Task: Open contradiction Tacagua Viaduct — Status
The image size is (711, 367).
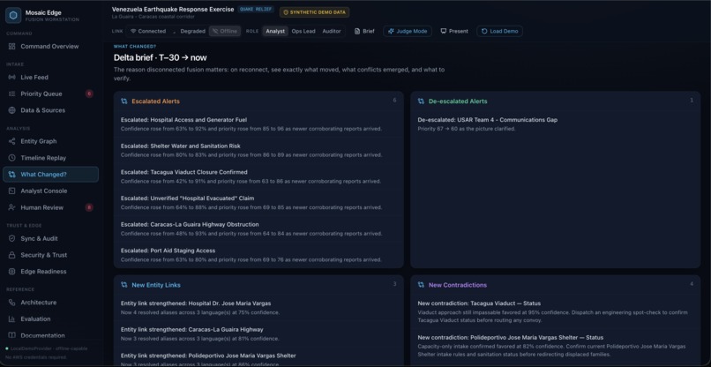Action: click(x=556, y=311)
